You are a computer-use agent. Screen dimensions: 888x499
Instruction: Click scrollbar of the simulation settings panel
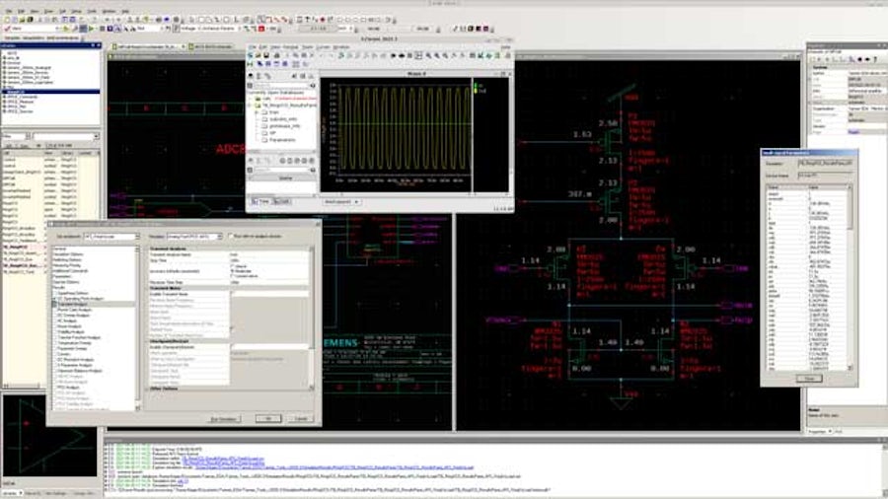[x=311, y=317]
